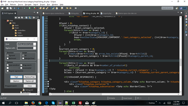This screenshot has height=106, width=188.
Task: Click the Replace/Find button
Action: coord(30,77)
